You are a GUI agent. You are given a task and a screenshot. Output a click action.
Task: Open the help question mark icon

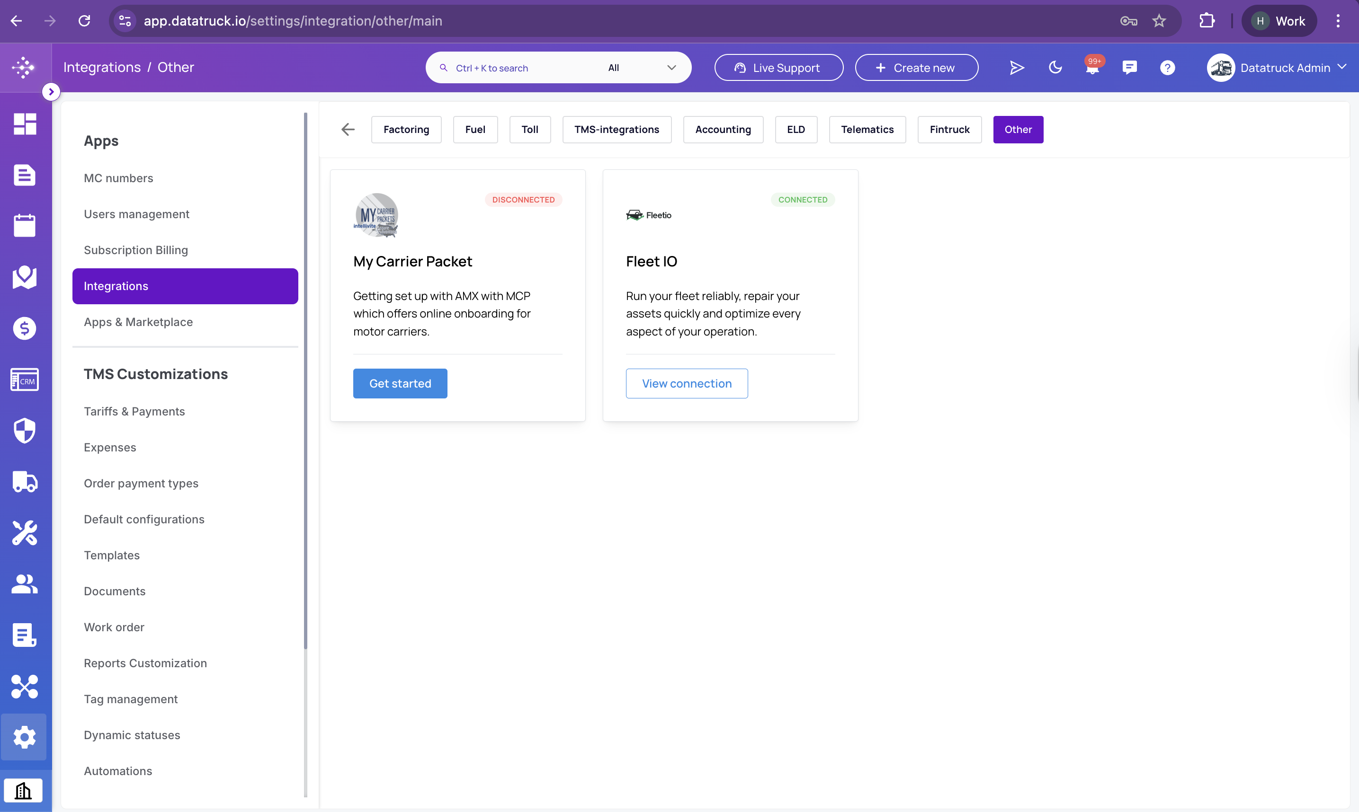(x=1167, y=68)
